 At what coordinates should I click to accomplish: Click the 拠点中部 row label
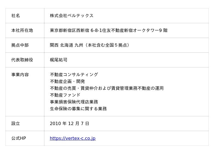point(20,45)
